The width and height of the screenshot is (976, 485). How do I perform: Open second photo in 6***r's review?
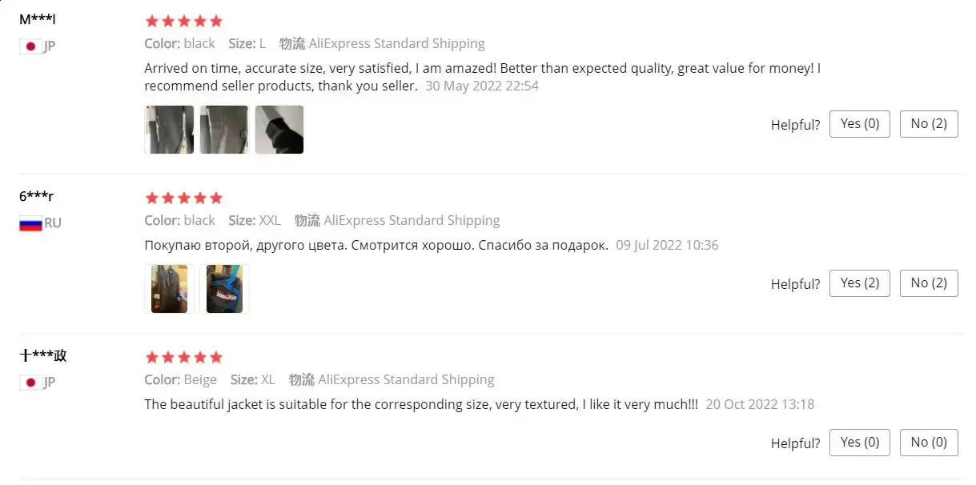[224, 289]
